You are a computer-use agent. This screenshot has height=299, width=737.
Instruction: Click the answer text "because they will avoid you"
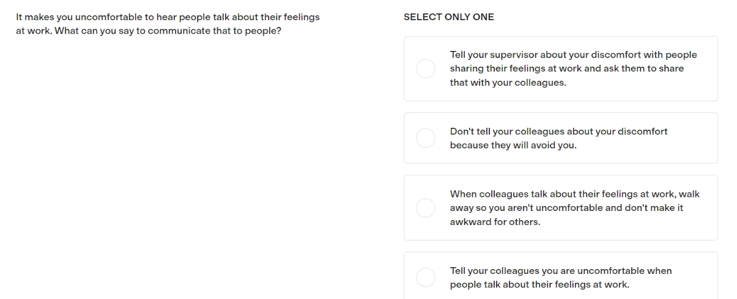tap(513, 146)
